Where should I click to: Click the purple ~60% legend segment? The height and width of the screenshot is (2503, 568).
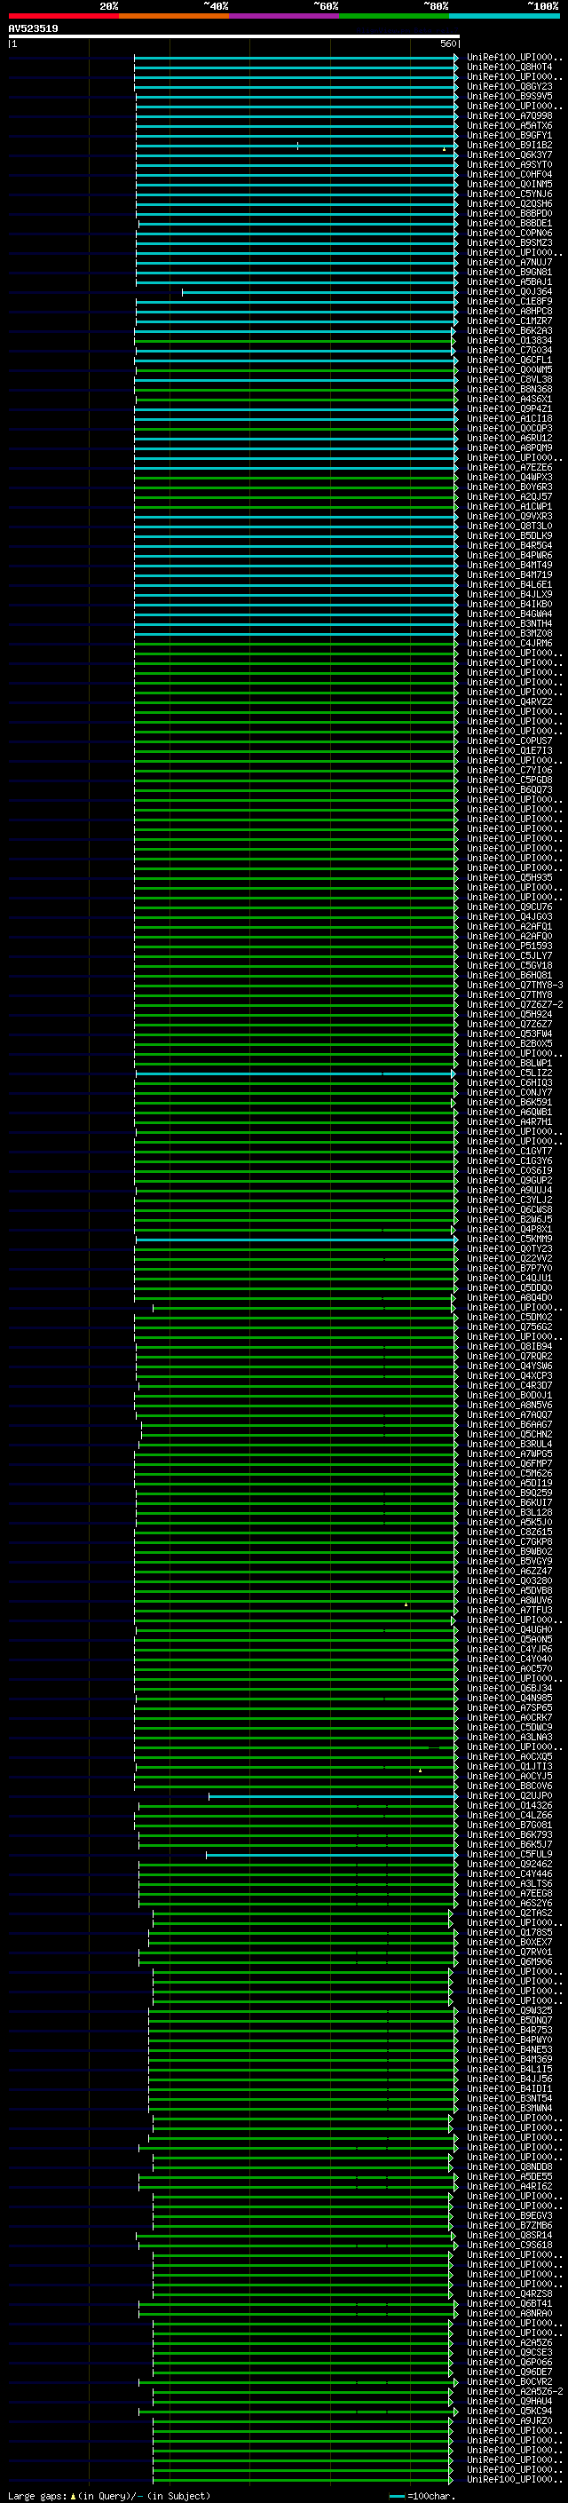pyautogui.click(x=285, y=16)
